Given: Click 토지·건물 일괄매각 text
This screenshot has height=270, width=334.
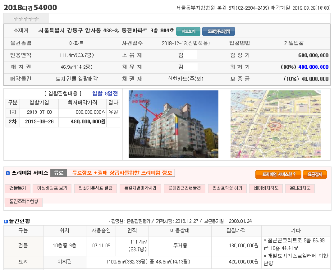Looking at the screenshot, I should pos(77,79).
